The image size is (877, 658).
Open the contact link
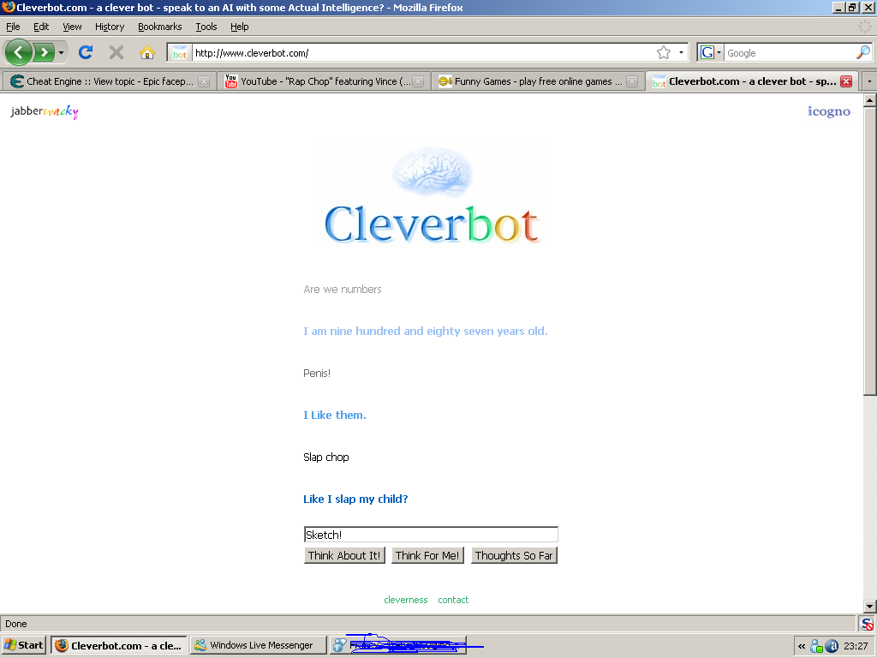[453, 600]
